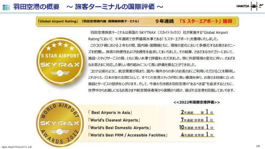The width and height of the screenshot is (265, 149).
Task: Select the World's Cleanest Airports row
Action: pos(114,120)
